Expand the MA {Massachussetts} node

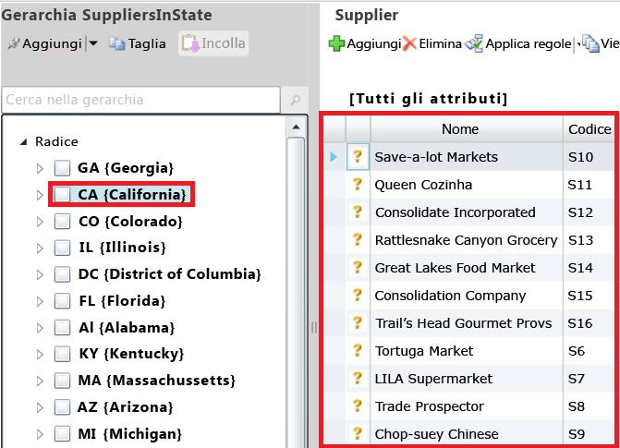(40, 381)
